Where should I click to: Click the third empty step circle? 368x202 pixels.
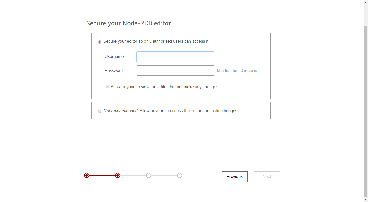tap(149, 175)
